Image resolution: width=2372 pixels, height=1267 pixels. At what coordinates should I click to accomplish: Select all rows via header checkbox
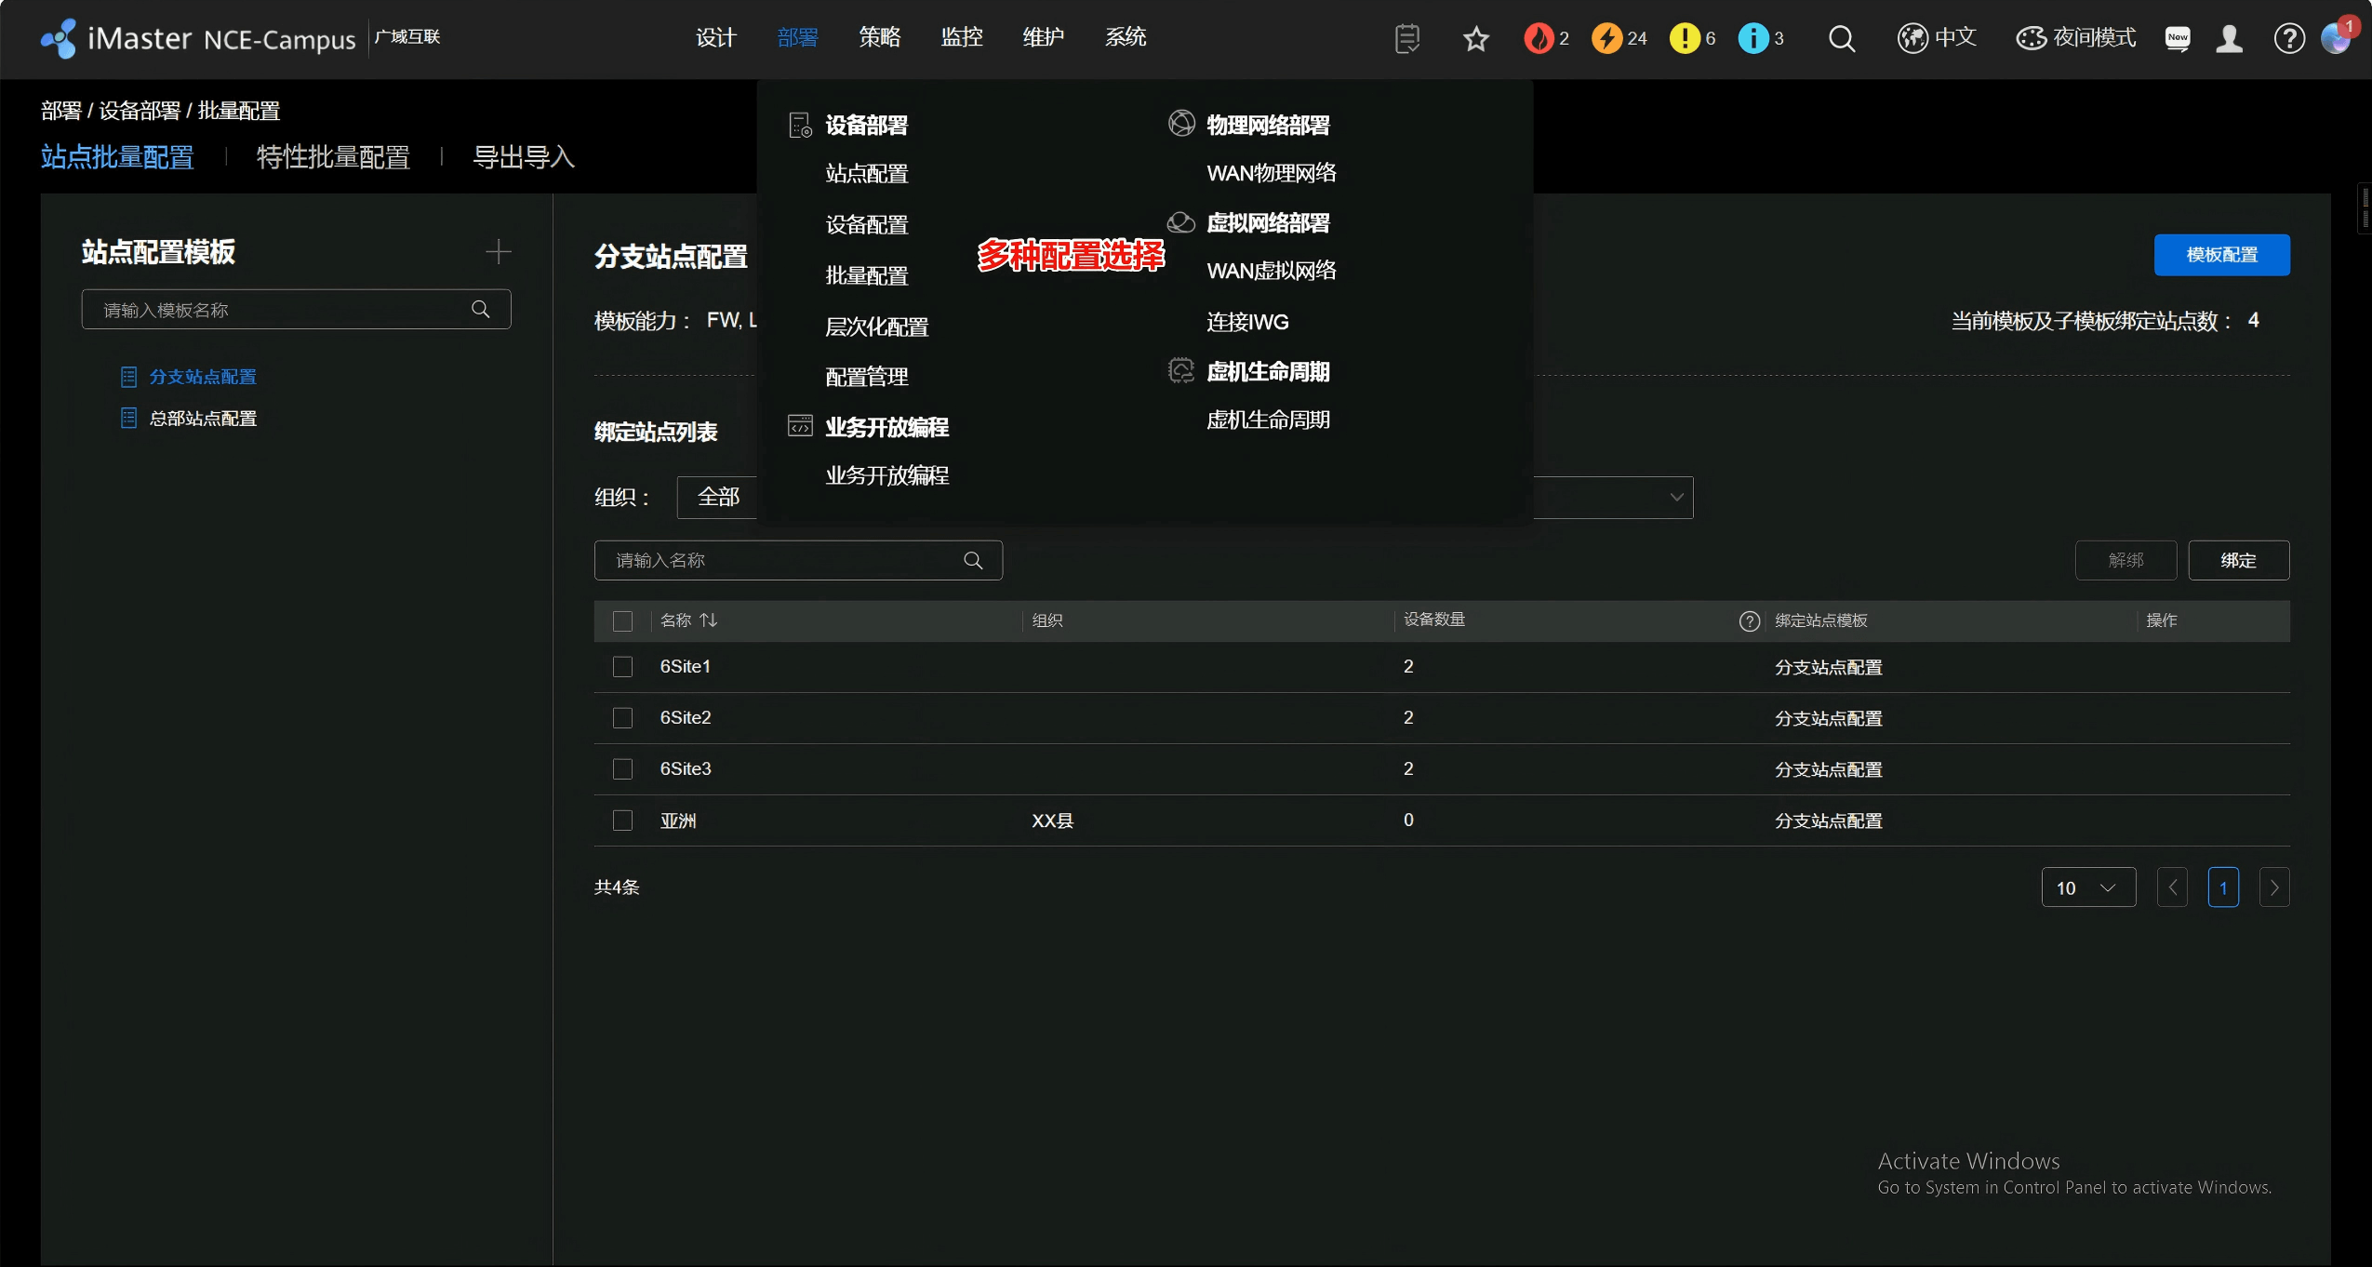622,620
